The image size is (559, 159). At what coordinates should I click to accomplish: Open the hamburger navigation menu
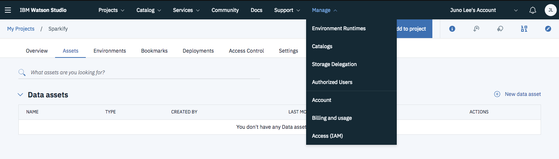click(x=8, y=10)
